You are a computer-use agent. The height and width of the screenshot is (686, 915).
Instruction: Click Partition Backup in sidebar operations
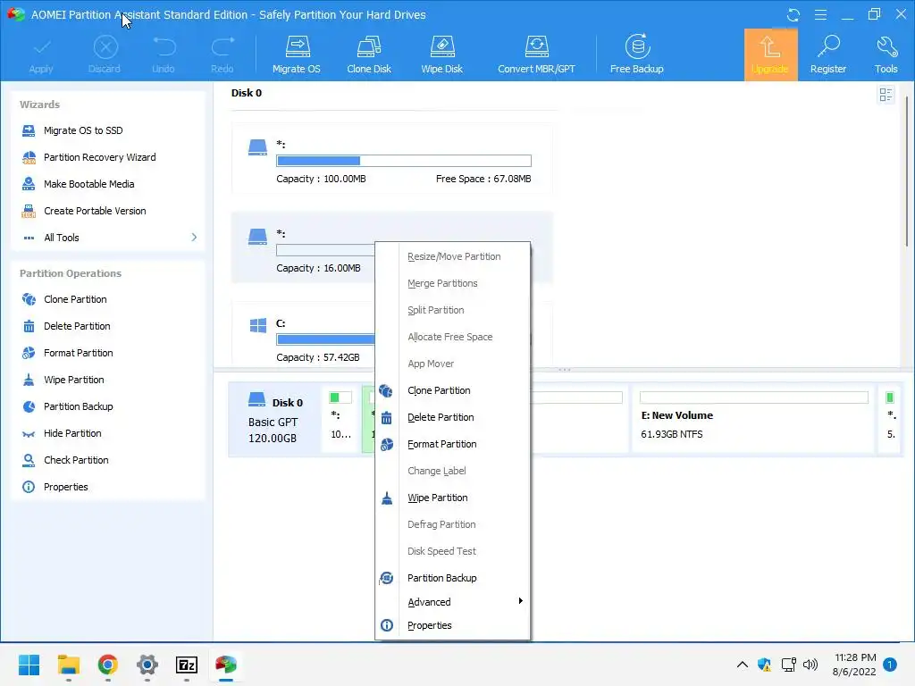(x=79, y=406)
